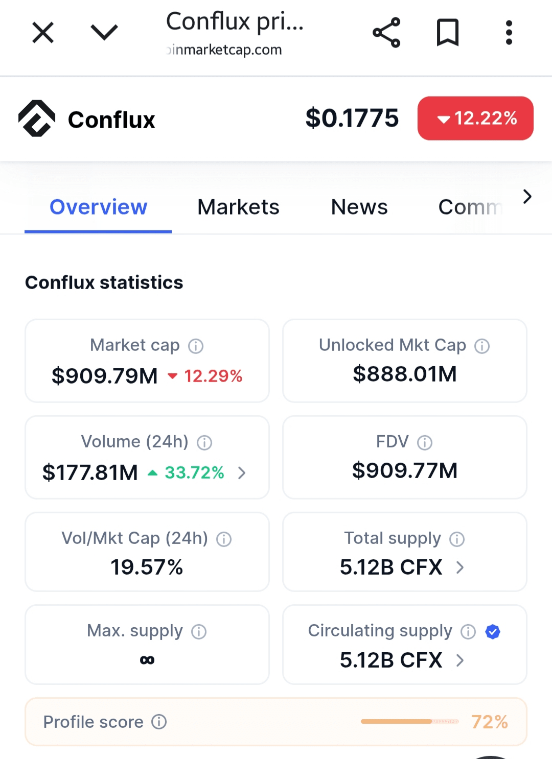
Task: Show info for Unlocked Mkt Cap
Action: tap(482, 346)
